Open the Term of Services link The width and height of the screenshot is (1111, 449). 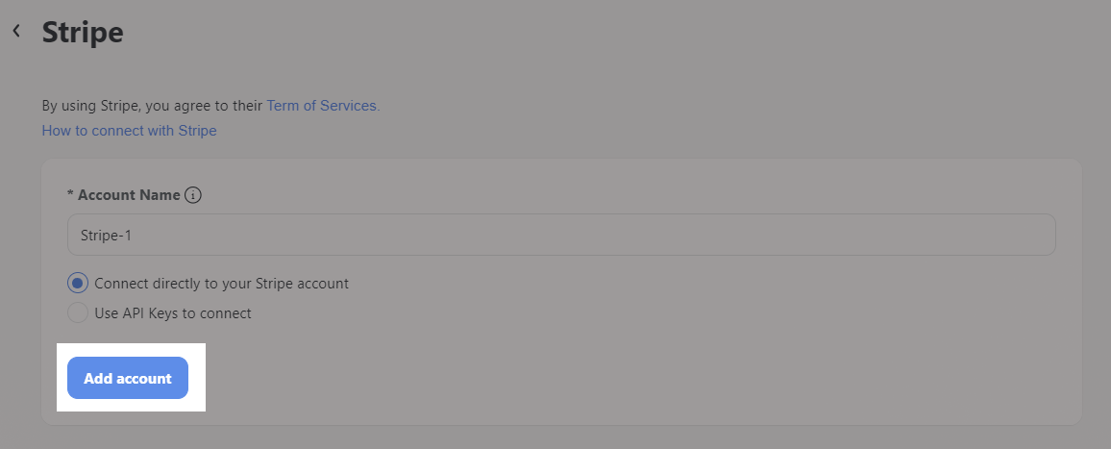coord(323,106)
